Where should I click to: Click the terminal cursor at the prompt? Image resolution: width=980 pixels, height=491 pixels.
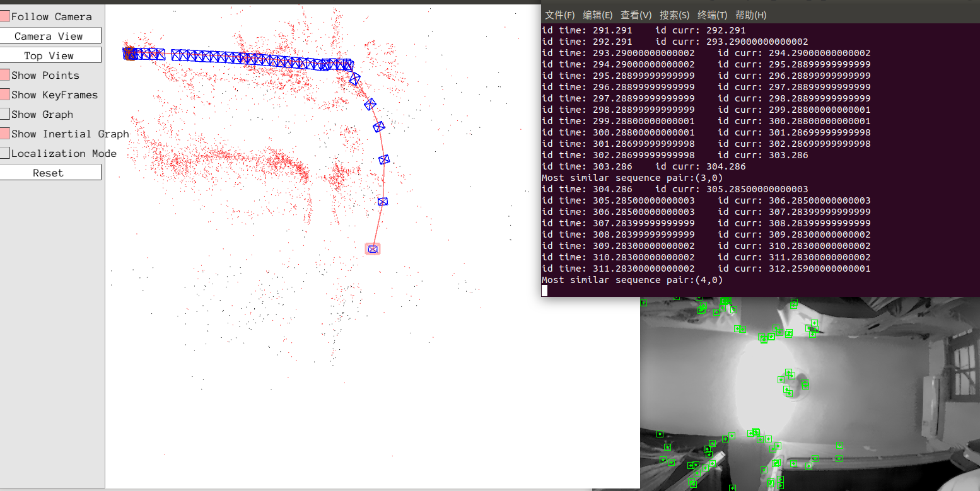click(x=544, y=290)
